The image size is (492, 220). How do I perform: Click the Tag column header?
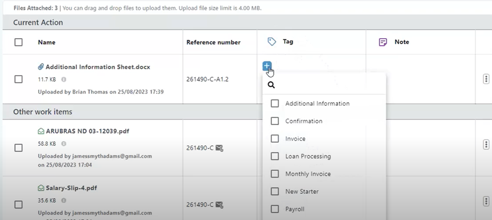tap(288, 42)
